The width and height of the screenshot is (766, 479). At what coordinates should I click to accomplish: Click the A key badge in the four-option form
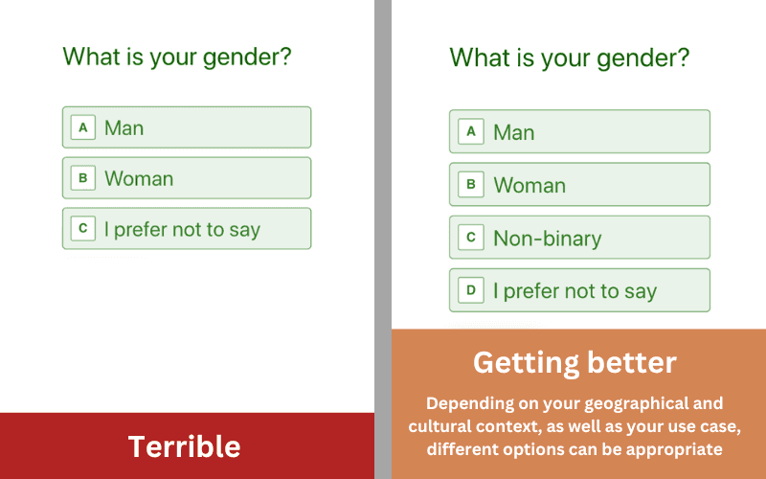coord(471,131)
